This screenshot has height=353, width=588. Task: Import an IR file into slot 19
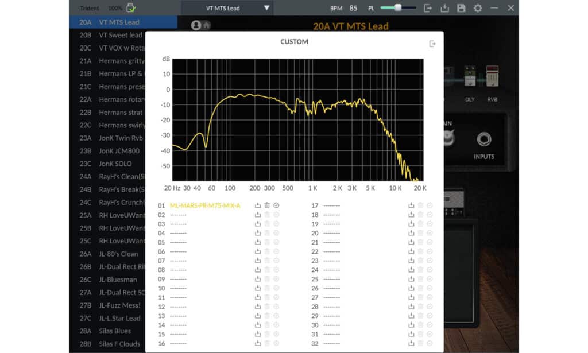coord(411,224)
